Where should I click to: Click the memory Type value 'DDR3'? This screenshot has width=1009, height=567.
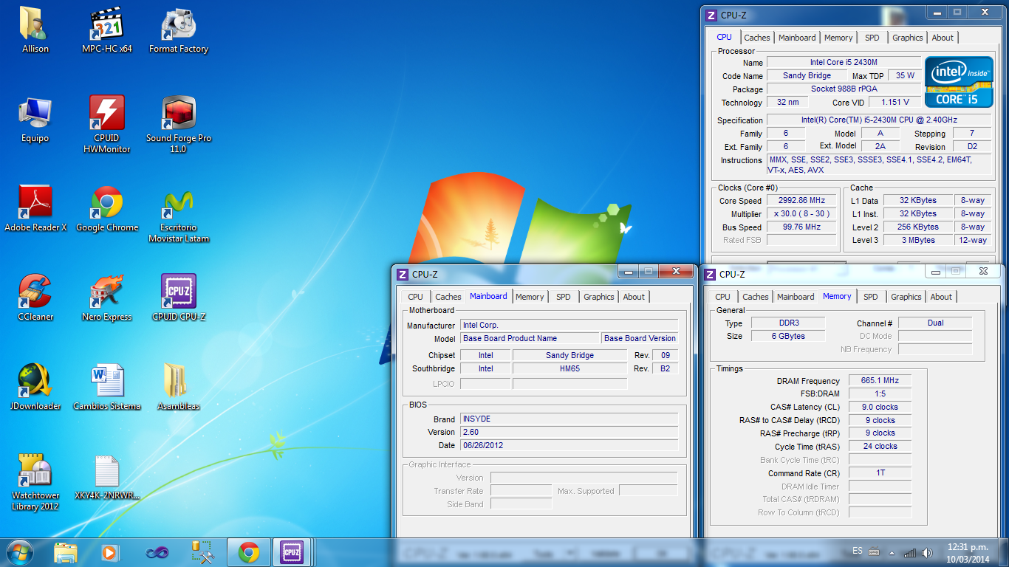[x=788, y=323]
